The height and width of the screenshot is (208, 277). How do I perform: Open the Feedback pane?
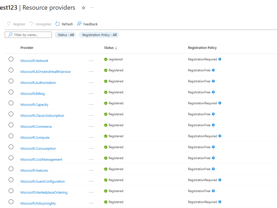coord(87,24)
